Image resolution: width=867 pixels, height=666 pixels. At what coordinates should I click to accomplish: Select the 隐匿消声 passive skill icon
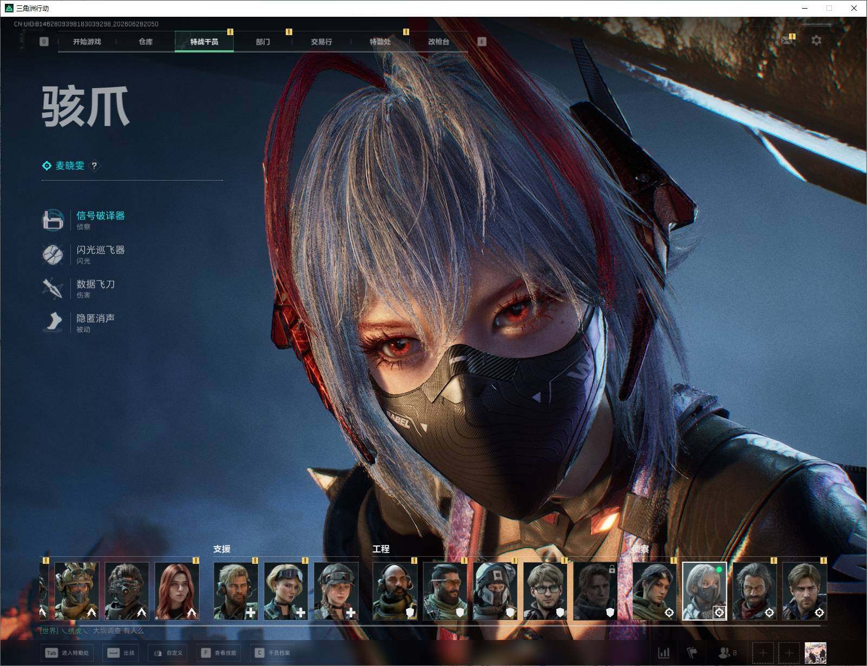pyautogui.click(x=53, y=322)
